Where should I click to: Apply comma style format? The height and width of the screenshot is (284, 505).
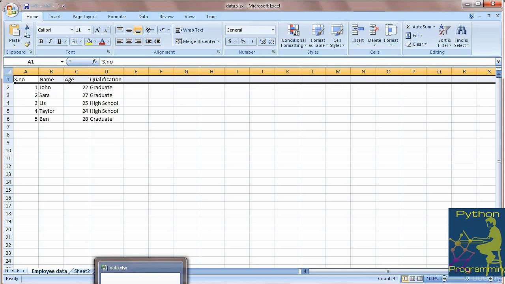[252, 41]
